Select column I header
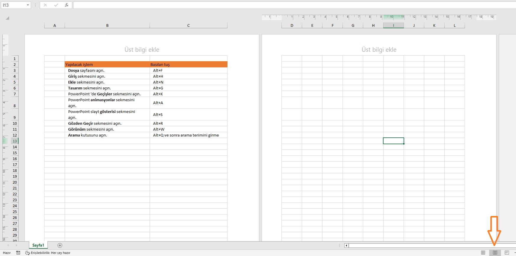The height and width of the screenshot is (256, 516). tap(394, 26)
